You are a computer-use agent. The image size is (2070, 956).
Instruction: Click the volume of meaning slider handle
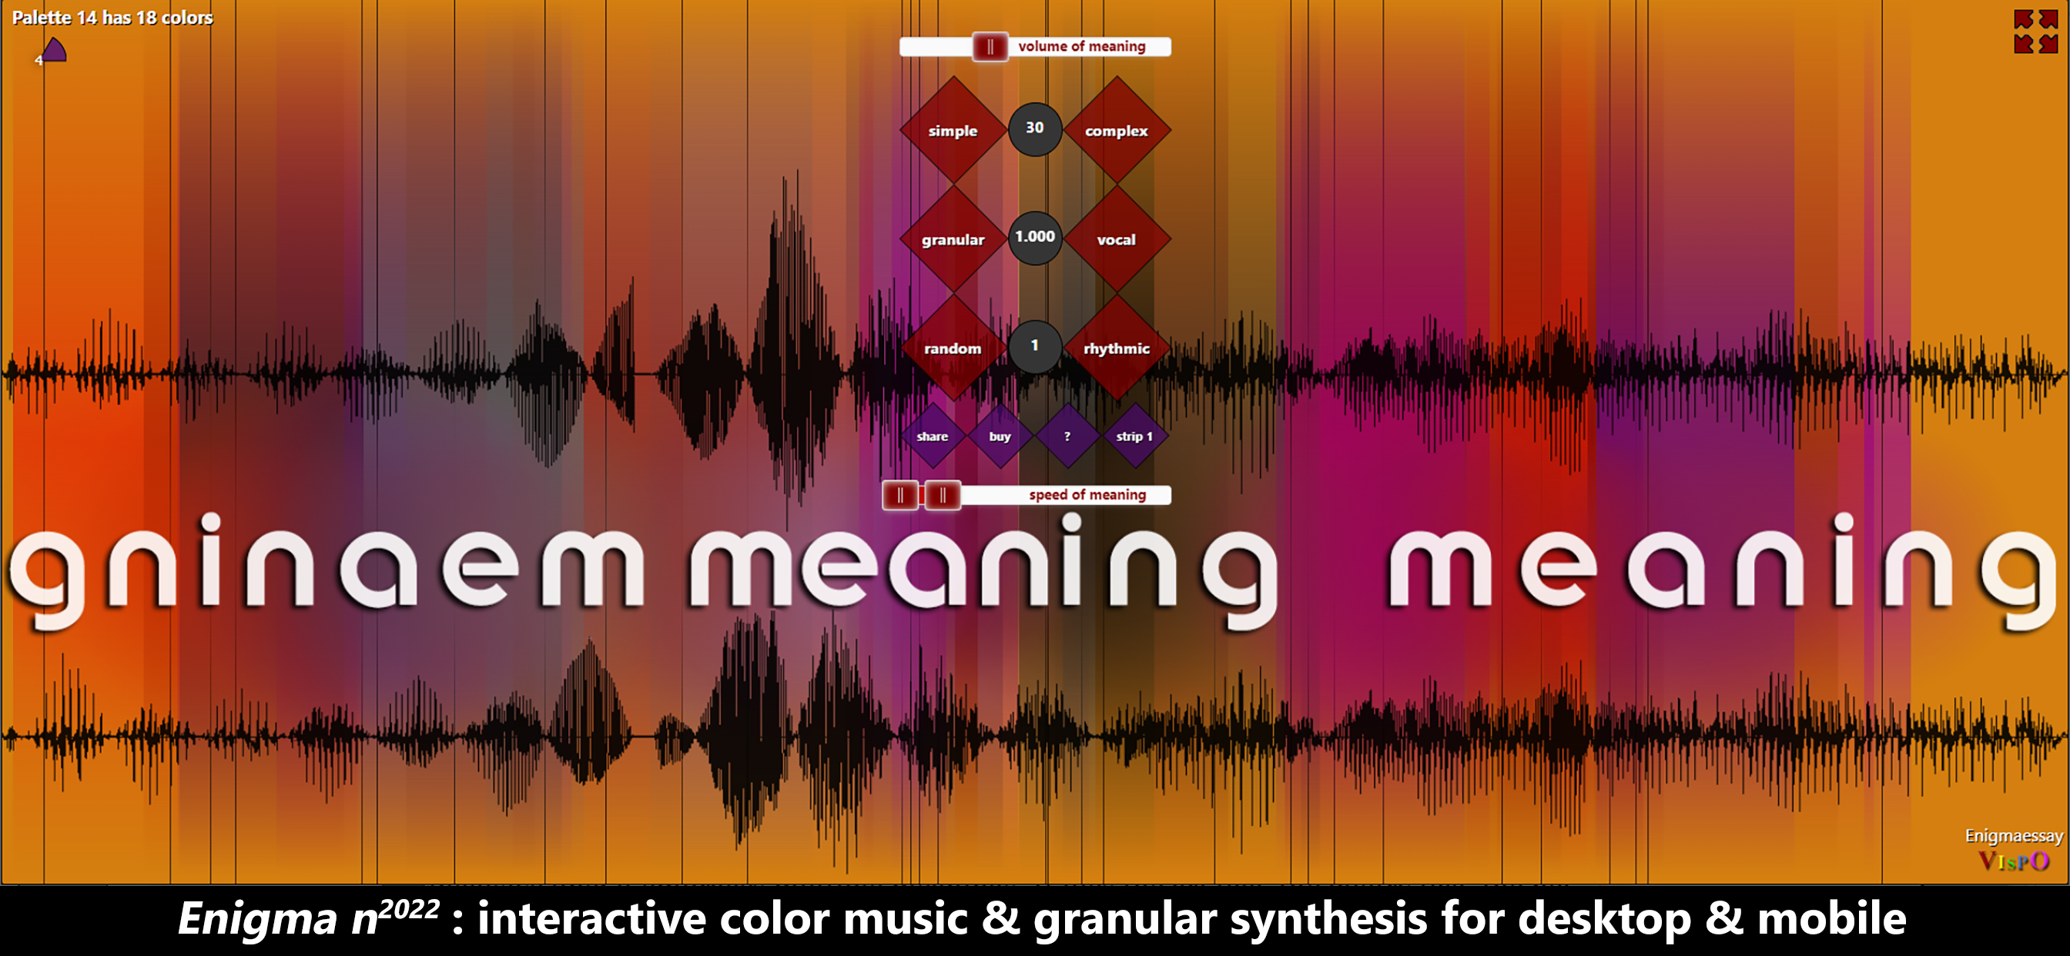pos(990,47)
